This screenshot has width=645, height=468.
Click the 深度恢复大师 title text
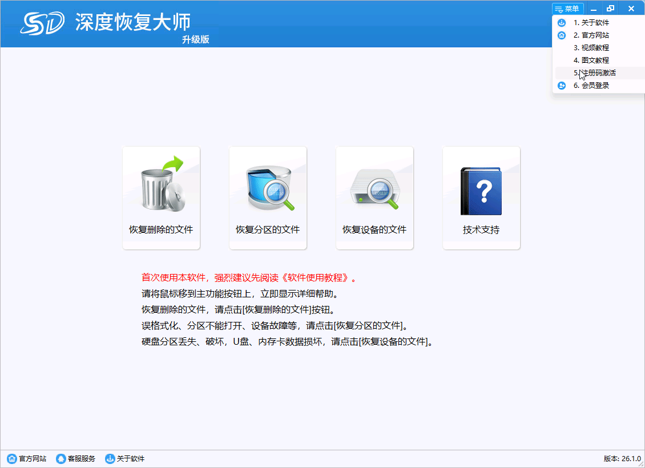132,22
